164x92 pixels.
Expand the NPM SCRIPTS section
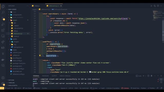(13, 85)
